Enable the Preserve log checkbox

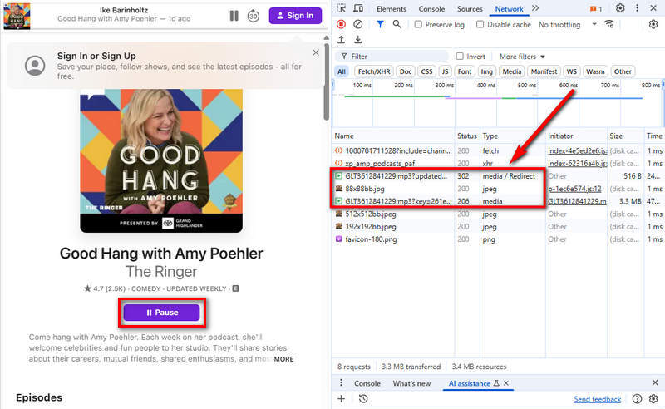pos(418,25)
